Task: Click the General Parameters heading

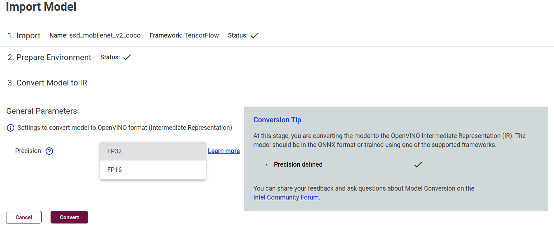Action: point(42,111)
